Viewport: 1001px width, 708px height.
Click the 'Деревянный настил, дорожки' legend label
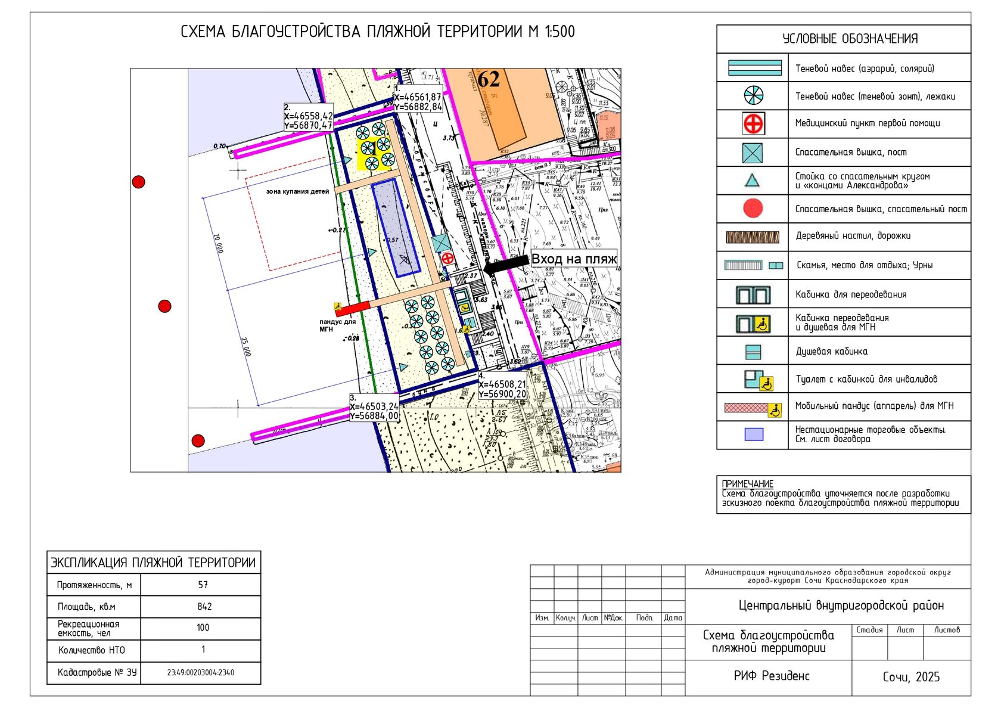click(853, 236)
